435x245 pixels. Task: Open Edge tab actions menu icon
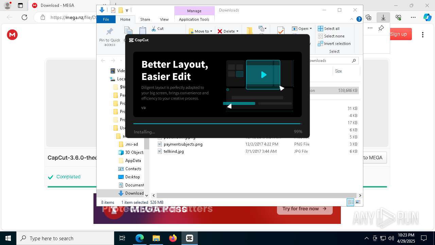click(x=20, y=5)
